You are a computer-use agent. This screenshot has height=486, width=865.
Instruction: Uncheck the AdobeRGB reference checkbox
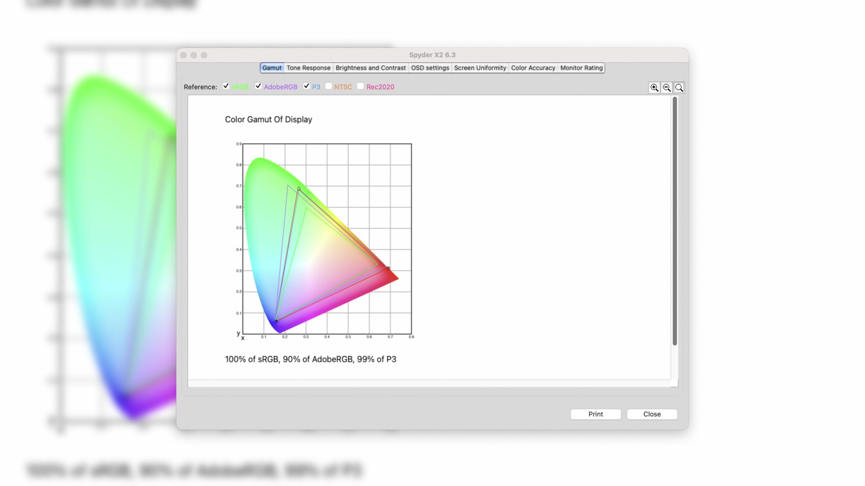point(258,86)
